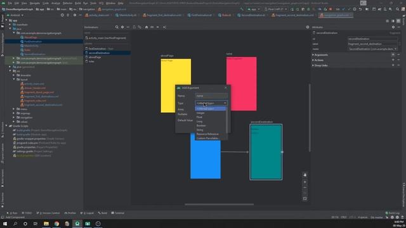Expand the Deep Links section
The image size is (406, 228).
click(313, 65)
